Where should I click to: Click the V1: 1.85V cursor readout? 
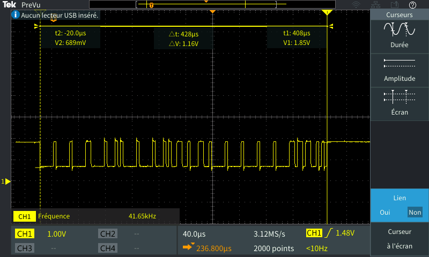pyautogui.click(x=297, y=43)
